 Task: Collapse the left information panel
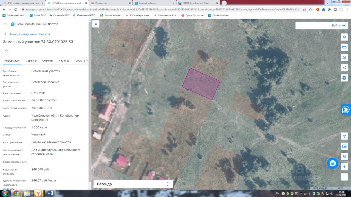pyautogui.click(x=96, y=24)
